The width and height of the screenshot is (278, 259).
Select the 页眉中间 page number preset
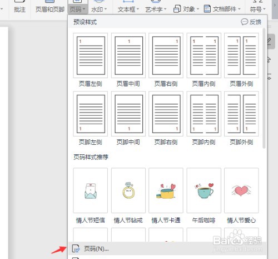tap(128, 55)
